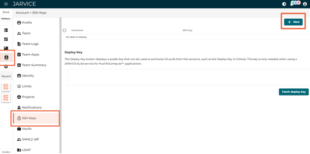Click the badge icon beside Identity

point(19,76)
